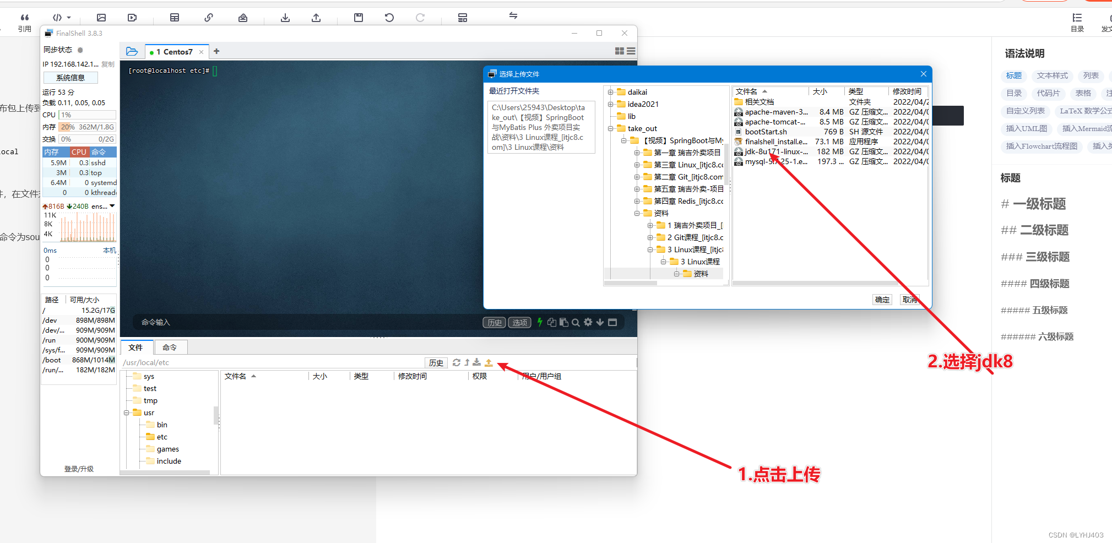1112x543 pixels.
Task: Click the undo icon in editor toolbar
Action: pos(389,18)
